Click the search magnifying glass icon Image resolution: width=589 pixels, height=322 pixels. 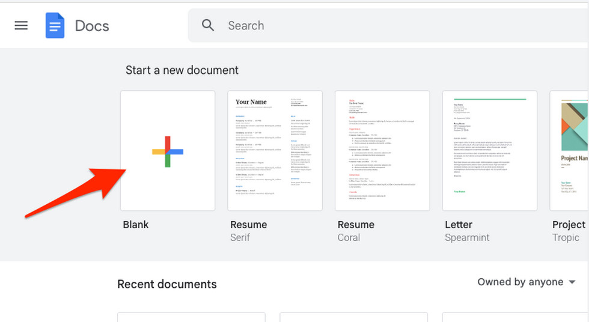[208, 25]
